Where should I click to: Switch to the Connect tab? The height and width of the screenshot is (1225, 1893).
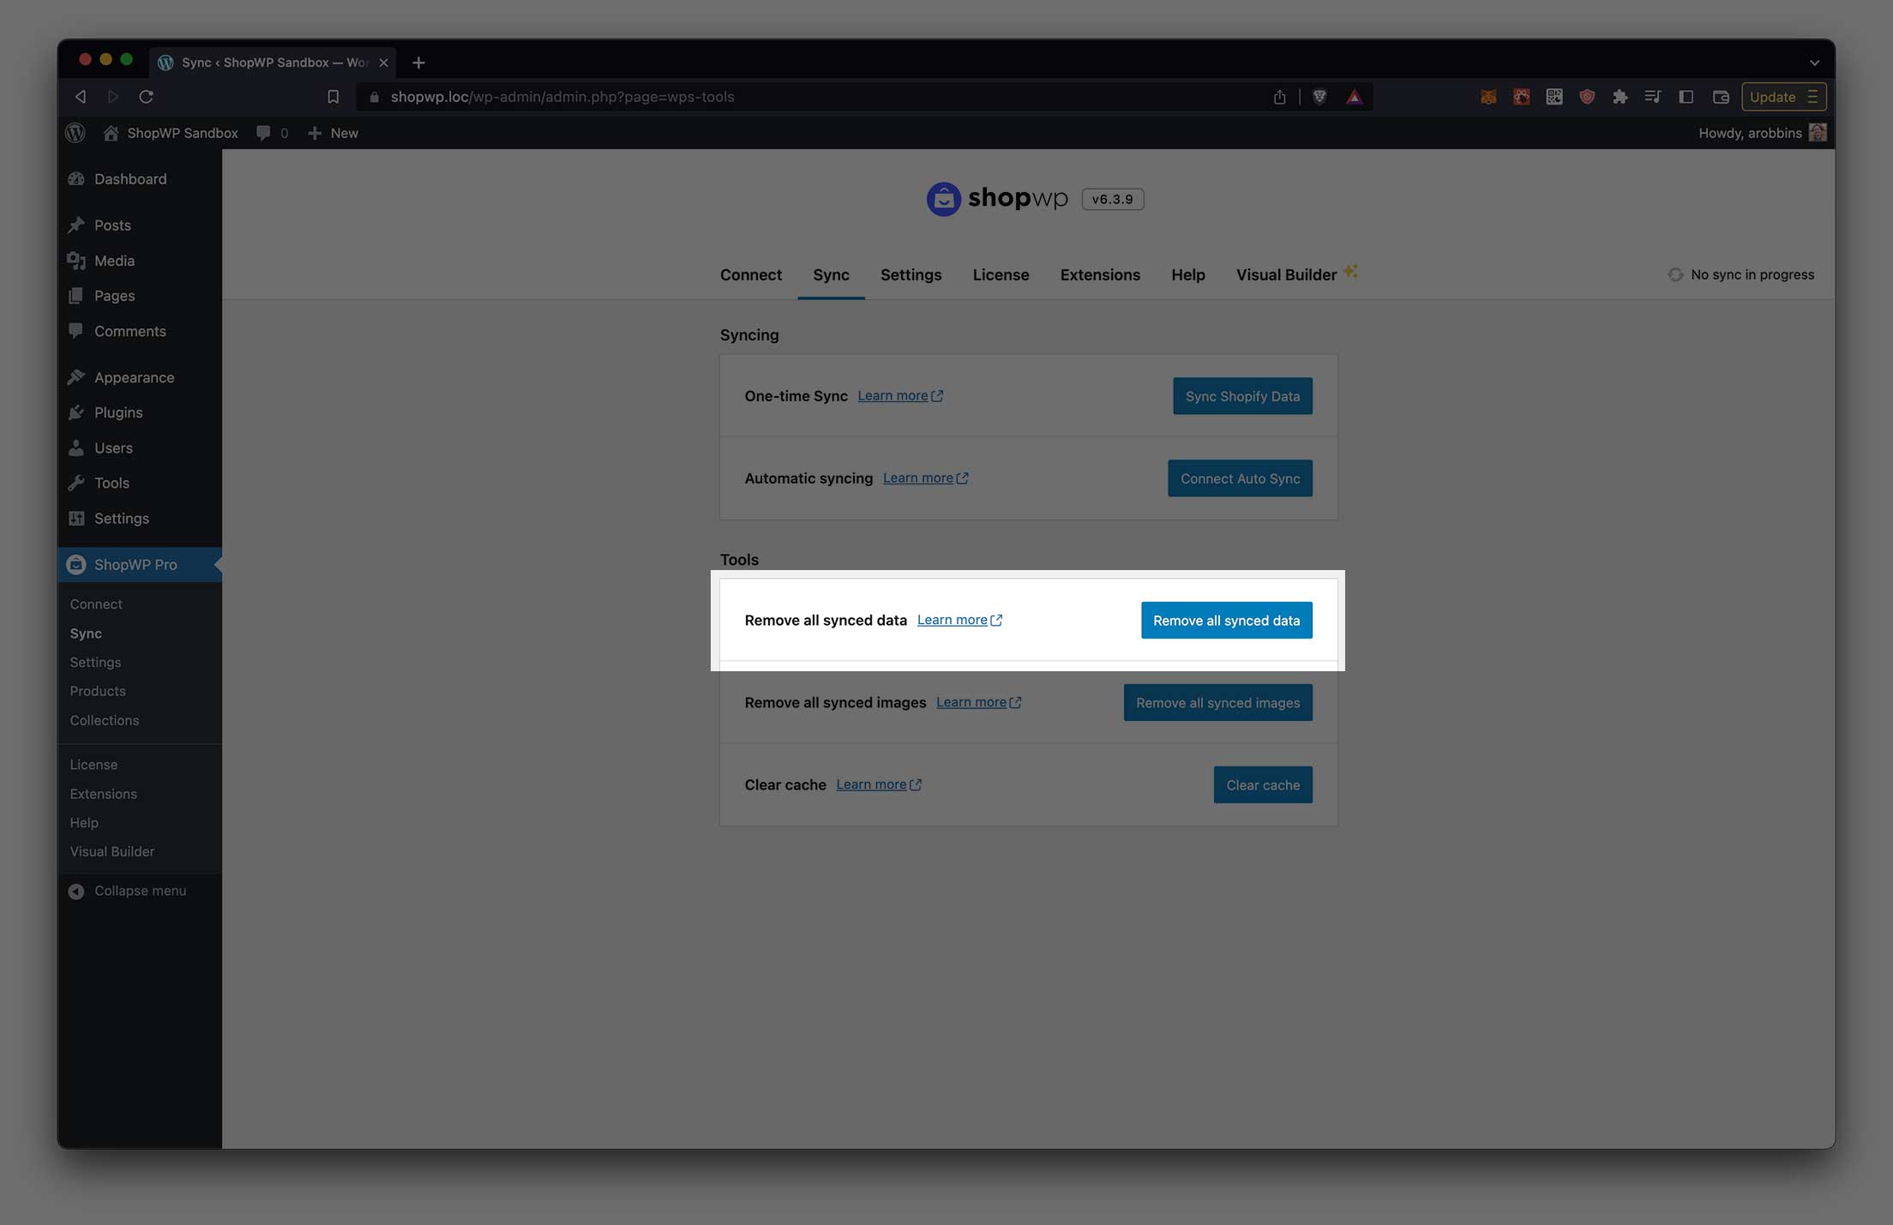[750, 274]
